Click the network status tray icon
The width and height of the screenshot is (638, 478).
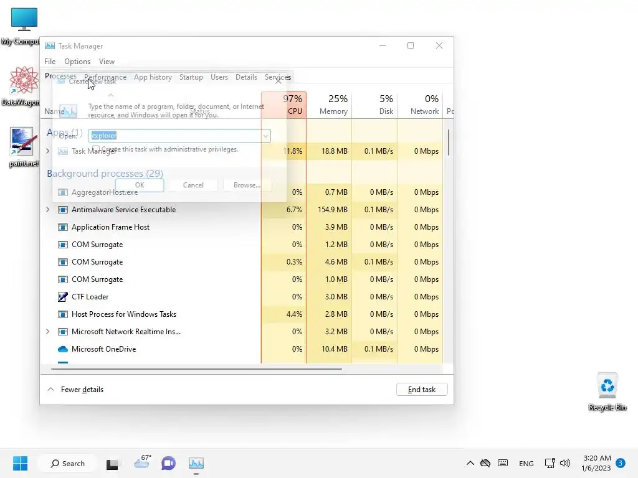coord(550,463)
